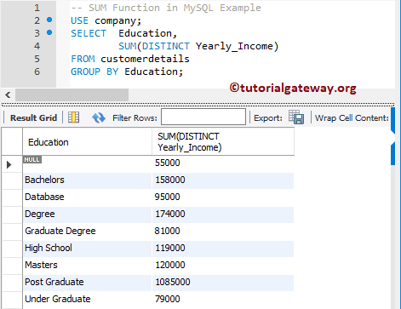
Task: Place cursor on USE company; line
Action: coord(106,20)
